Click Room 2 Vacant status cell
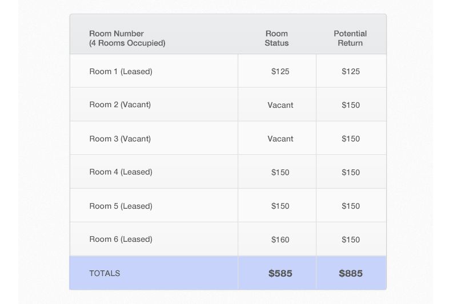Image resolution: width=457 pixels, height=304 pixels. click(x=280, y=105)
